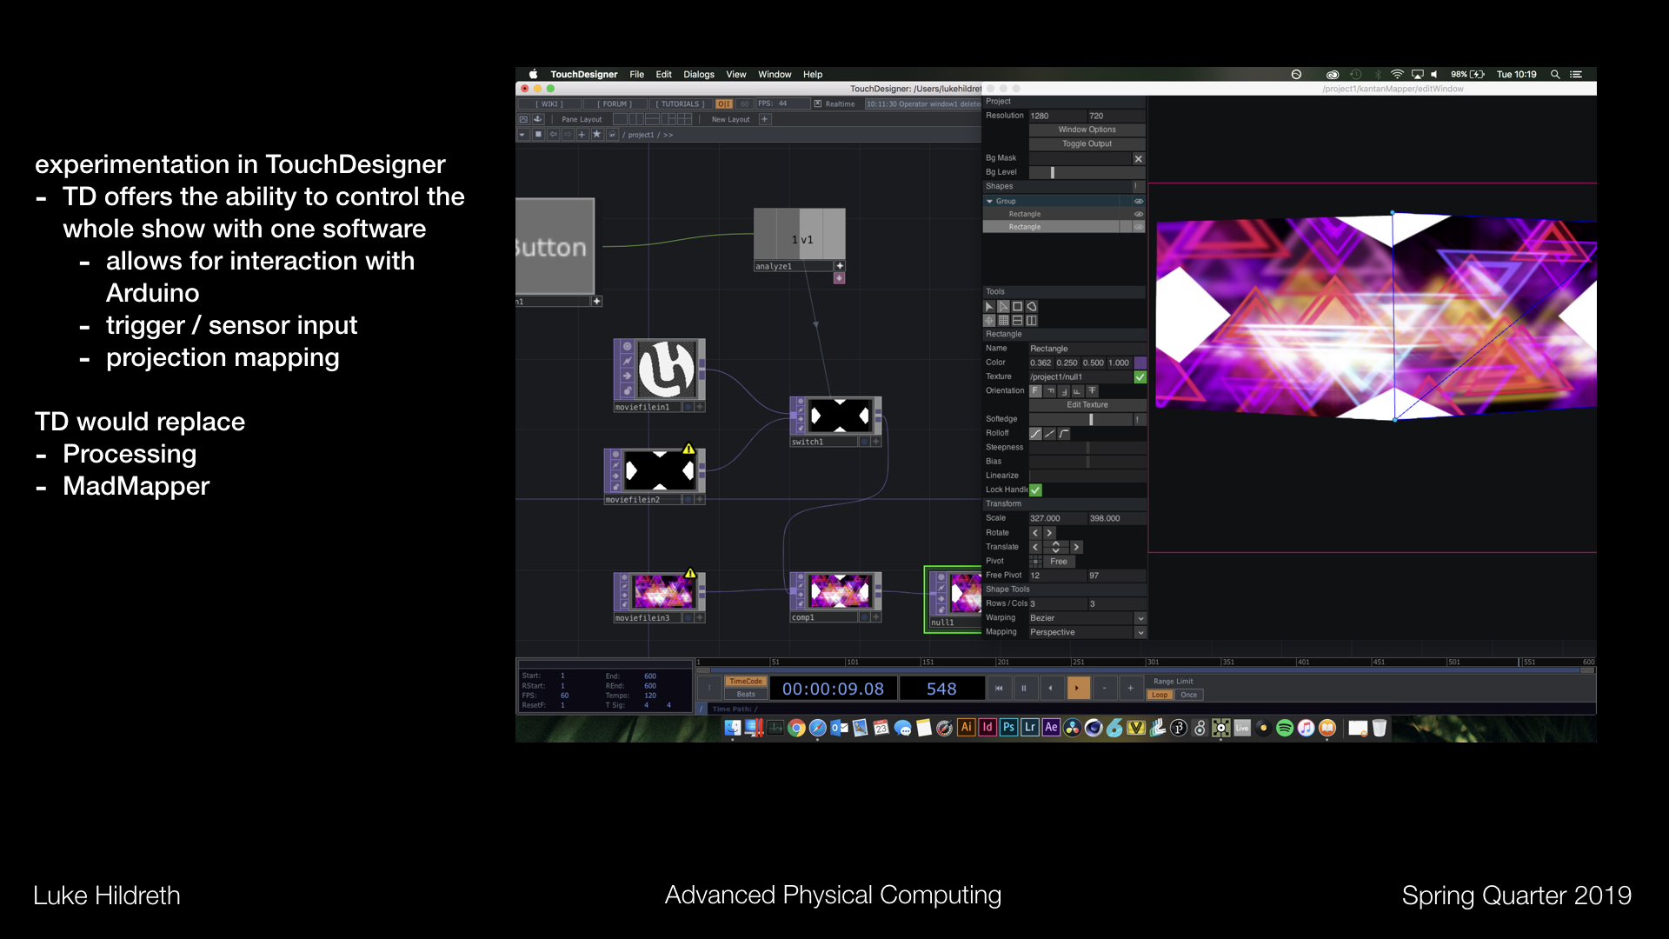Open the Window menu
The height and width of the screenshot is (939, 1669).
point(774,75)
